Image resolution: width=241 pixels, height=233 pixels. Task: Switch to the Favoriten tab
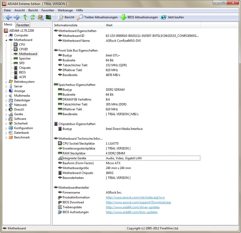tap(23, 25)
